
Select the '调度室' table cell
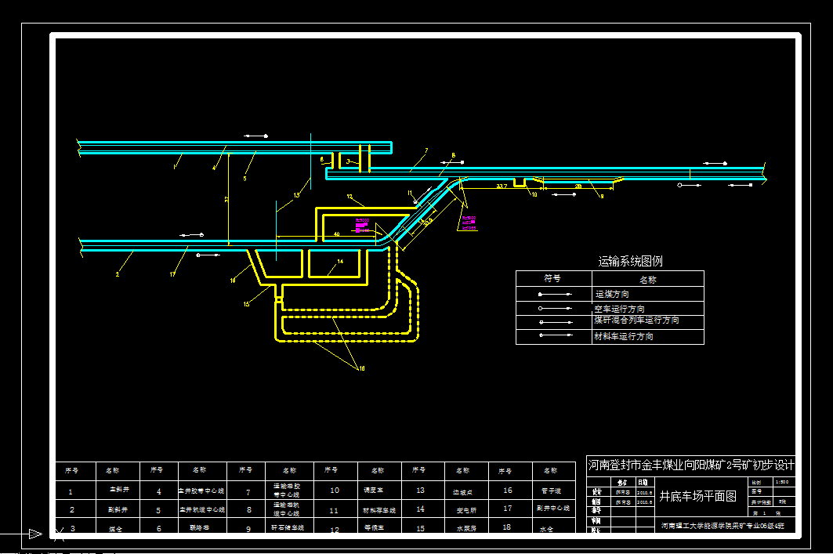[374, 490]
